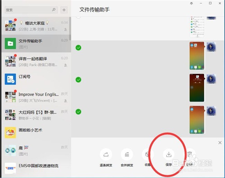Open the 画啦啦小艺术 conversation
Image resolution: width=225 pixels, height=178 pixels.
click(36, 133)
